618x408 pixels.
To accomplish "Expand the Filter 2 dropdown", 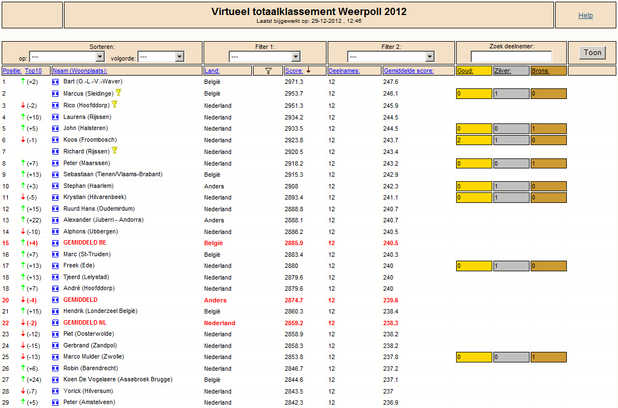I will [x=390, y=57].
